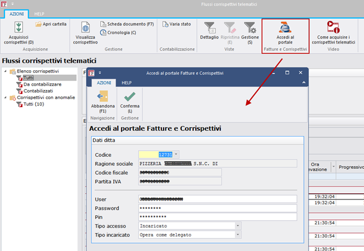Open Codice dropdown arrow
This screenshot has width=364, height=251.
pyautogui.click(x=176, y=154)
